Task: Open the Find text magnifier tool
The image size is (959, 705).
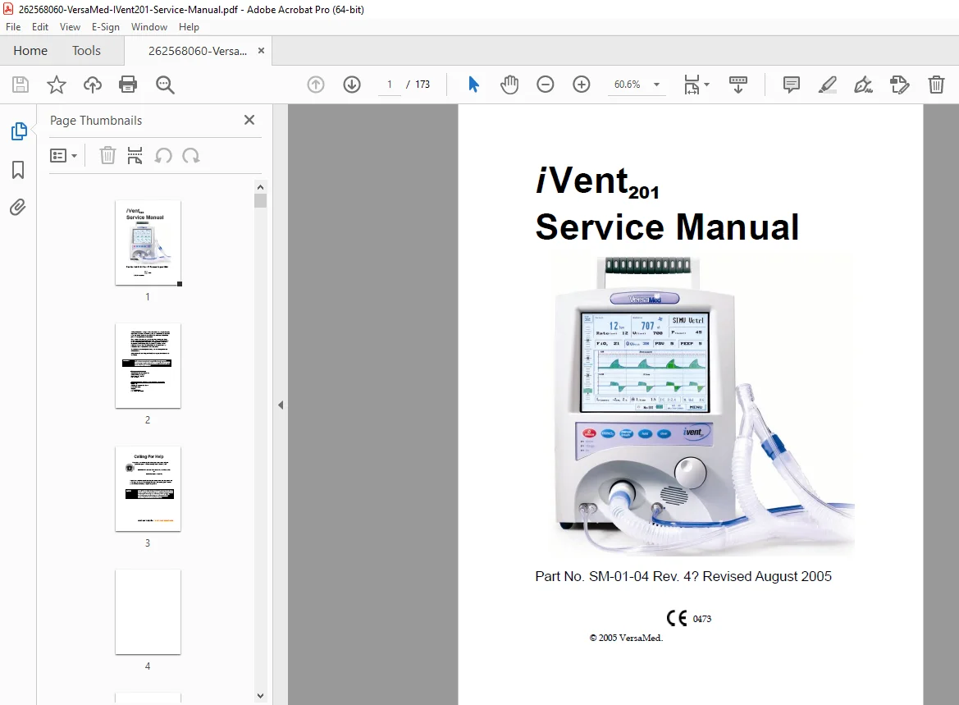Action: [165, 85]
